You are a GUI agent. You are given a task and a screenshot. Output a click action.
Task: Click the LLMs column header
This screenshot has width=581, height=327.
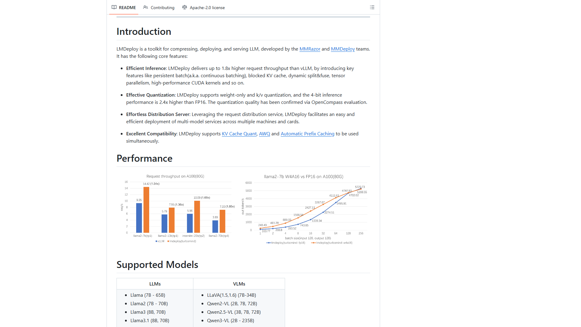pos(155,284)
